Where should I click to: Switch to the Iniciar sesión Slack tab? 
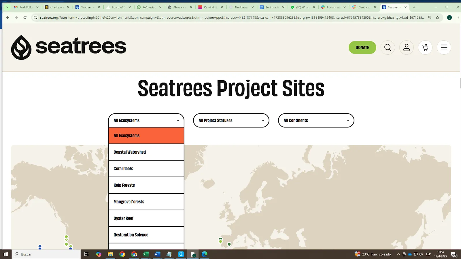334,7
